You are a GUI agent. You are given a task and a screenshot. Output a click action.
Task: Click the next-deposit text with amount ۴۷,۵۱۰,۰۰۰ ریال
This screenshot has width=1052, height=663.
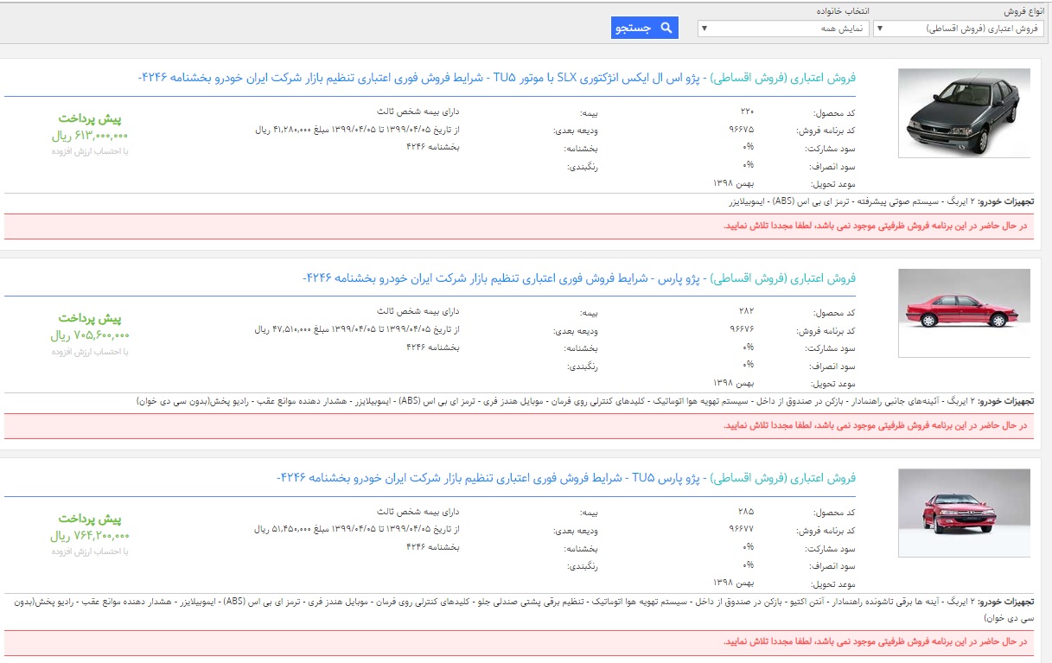point(357,329)
